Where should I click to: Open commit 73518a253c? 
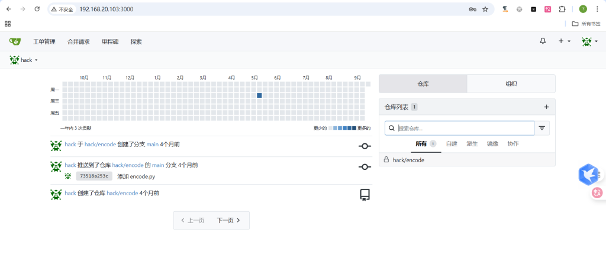[94, 176]
